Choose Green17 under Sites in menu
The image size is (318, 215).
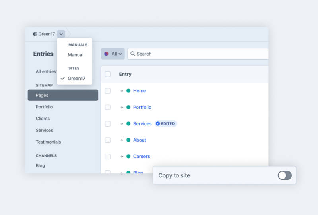pyautogui.click(x=76, y=78)
